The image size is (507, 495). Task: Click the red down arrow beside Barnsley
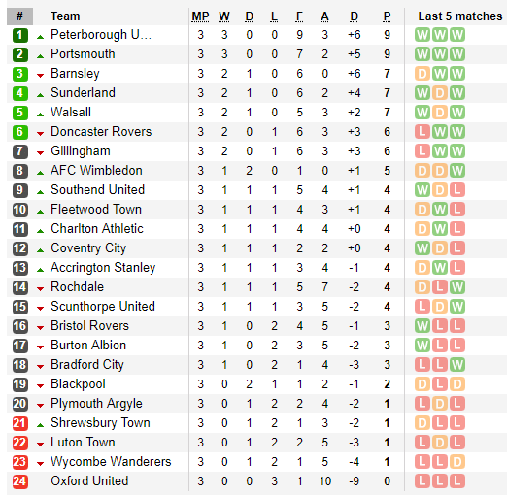click(x=40, y=76)
